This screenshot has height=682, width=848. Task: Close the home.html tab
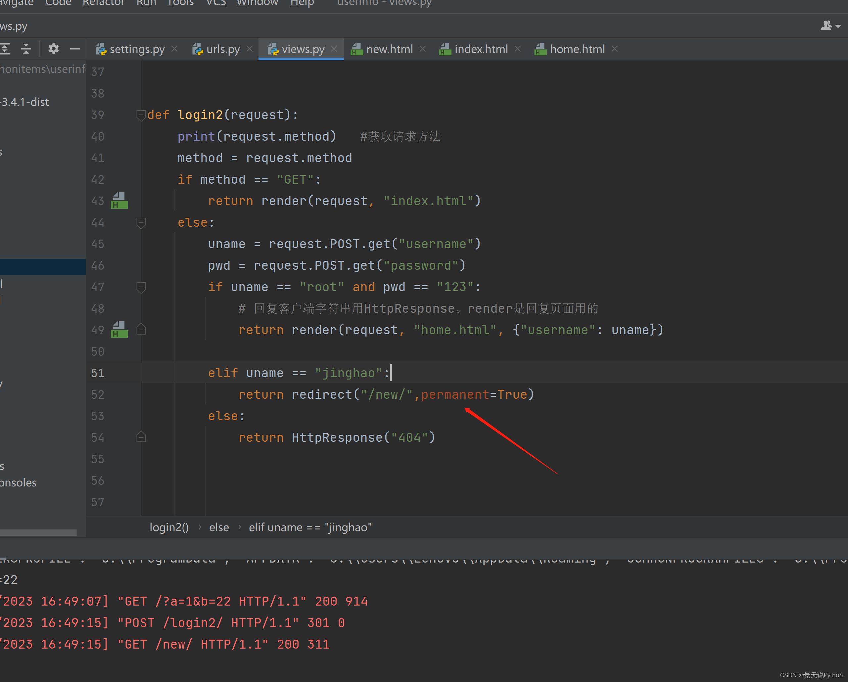(x=615, y=49)
